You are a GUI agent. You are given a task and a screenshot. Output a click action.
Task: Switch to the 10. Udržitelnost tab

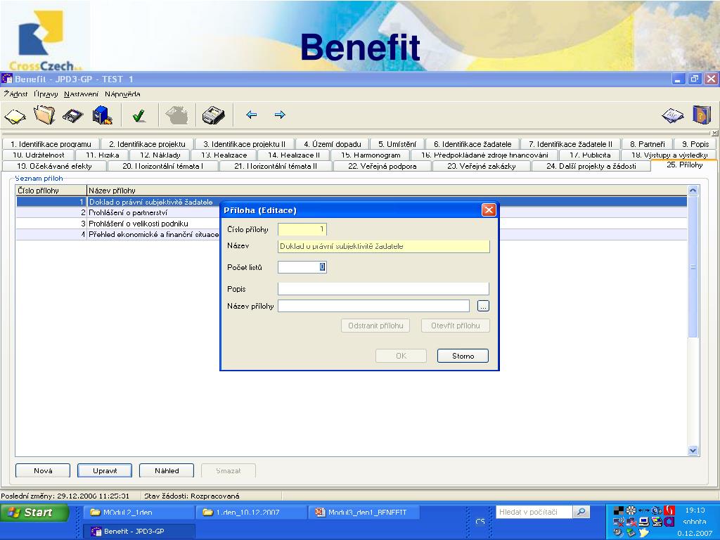point(38,155)
